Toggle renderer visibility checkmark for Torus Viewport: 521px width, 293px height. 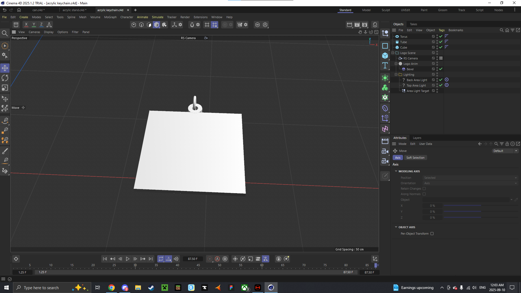(441, 36)
